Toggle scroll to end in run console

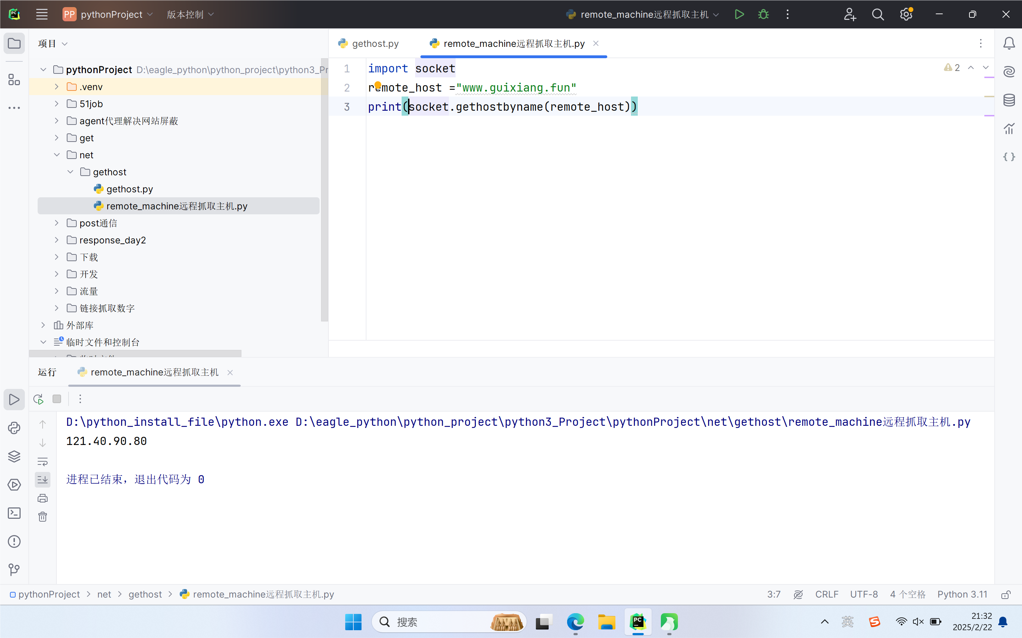(x=43, y=479)
